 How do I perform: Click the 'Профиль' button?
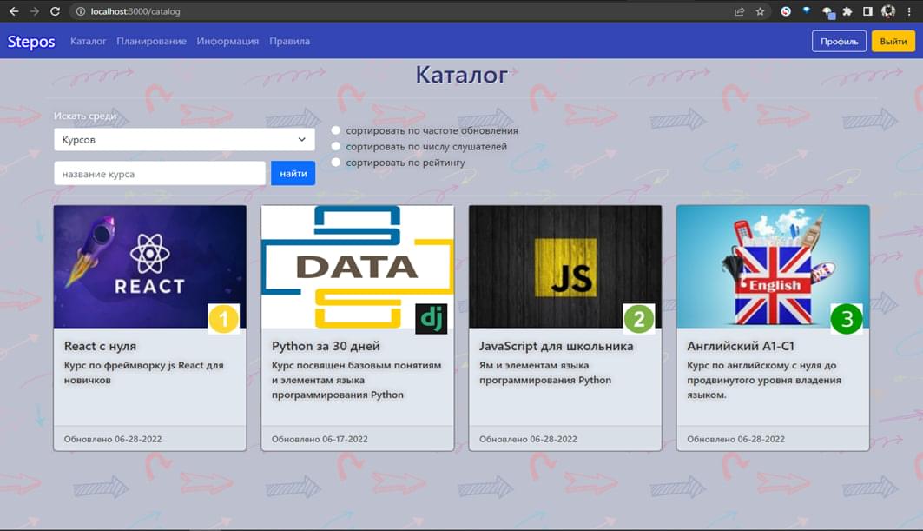pyautogui.click(x=839, y=41)
